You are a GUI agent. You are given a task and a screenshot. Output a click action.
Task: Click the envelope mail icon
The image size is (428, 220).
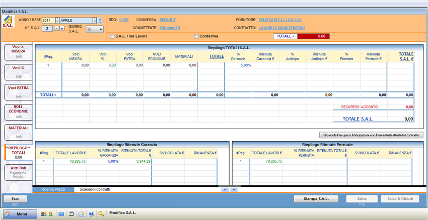81,214
